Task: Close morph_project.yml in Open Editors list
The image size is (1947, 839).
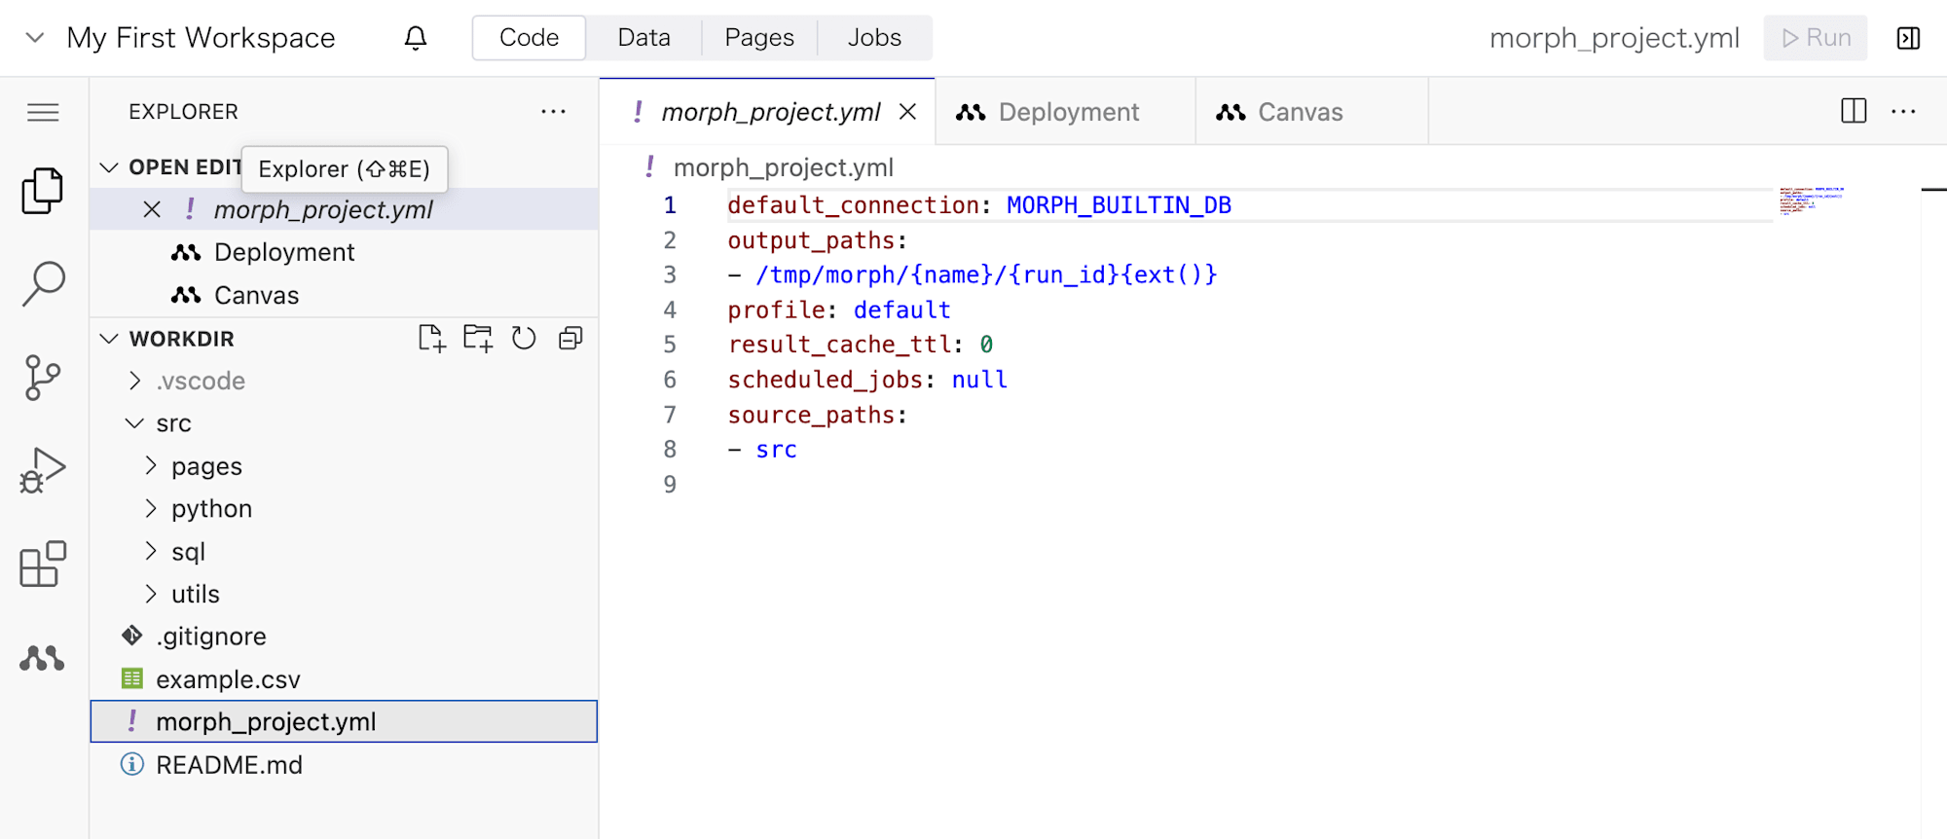Action: [152, 209]
